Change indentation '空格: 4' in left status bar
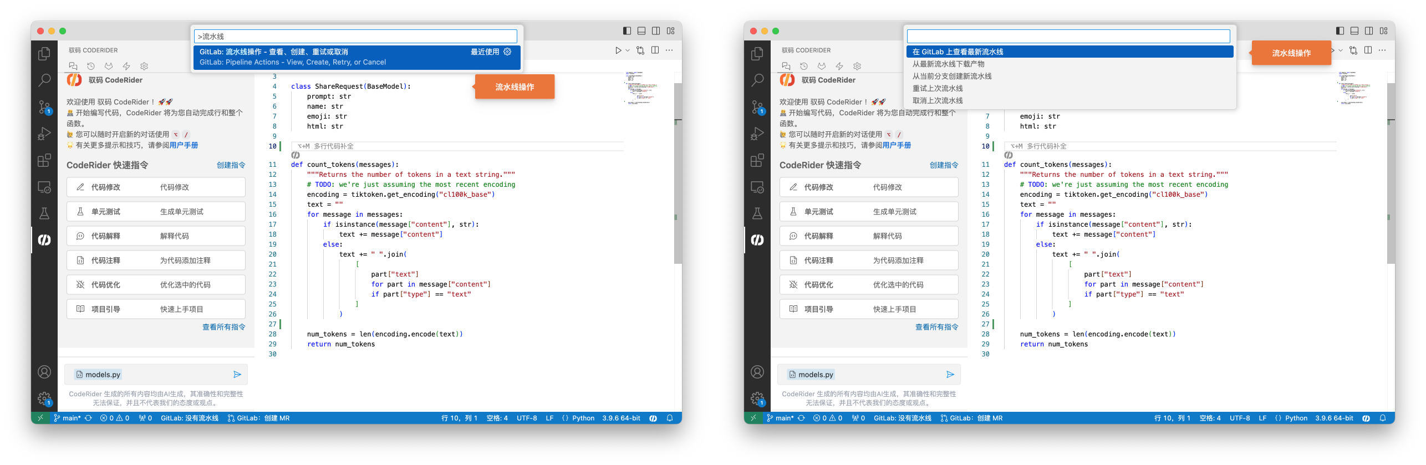Screen dimensions: 1426x465 click(497, 418)
